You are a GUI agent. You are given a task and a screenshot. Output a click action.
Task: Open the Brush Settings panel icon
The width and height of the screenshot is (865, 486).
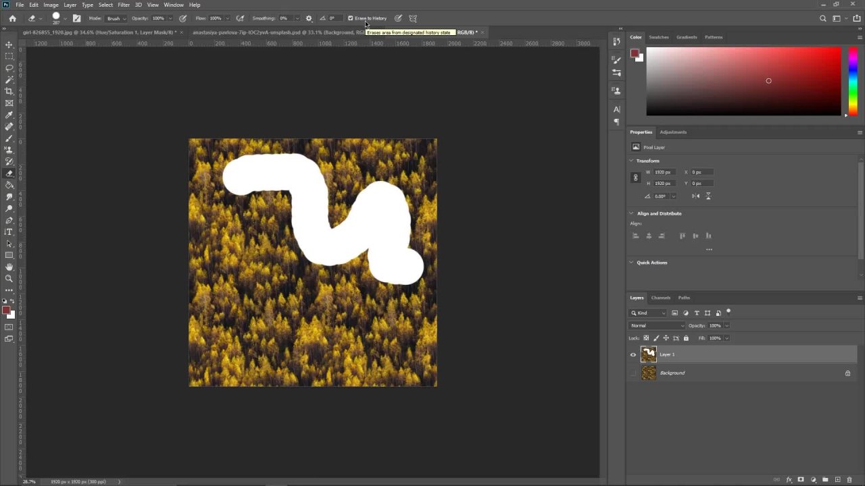616,59
